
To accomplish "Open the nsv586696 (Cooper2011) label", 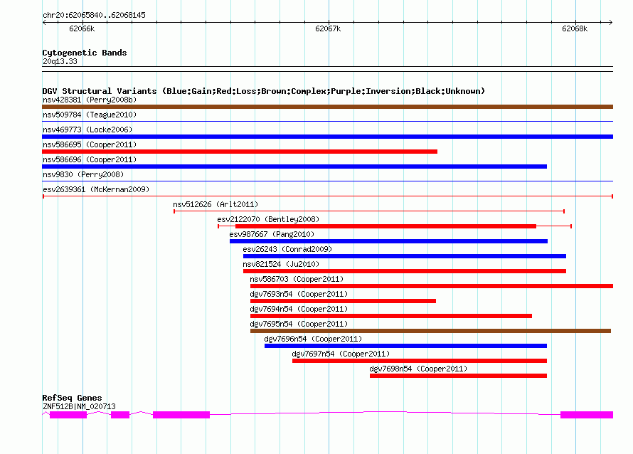I will point(90,159).
